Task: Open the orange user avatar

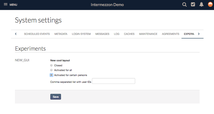Action: [x=210, y=4]
